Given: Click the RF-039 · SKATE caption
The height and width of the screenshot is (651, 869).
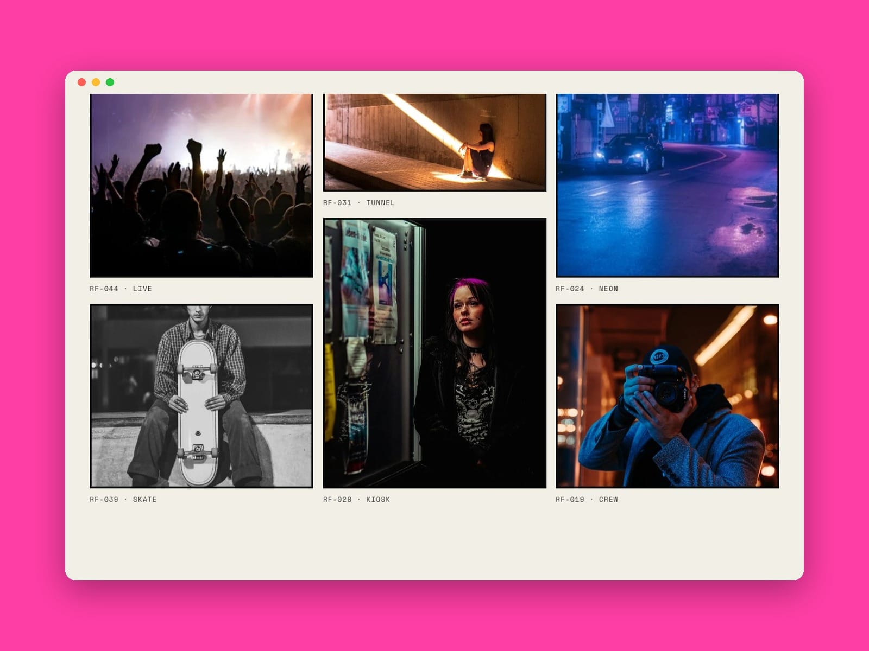Looking at the screenshot, I should click(x=123, y=499).
